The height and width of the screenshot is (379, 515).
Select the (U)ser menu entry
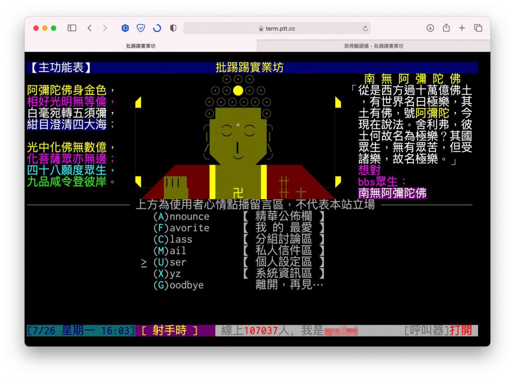tap(170, 262)
